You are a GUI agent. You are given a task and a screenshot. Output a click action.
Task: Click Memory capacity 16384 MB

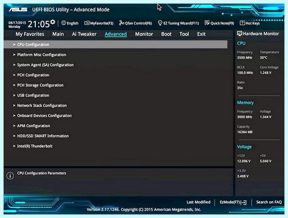(x=245, y=132)
